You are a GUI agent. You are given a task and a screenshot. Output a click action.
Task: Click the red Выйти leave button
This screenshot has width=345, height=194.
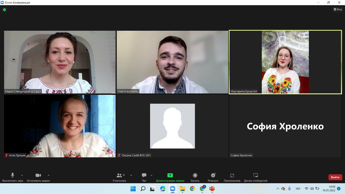click(x=335, y=177)
